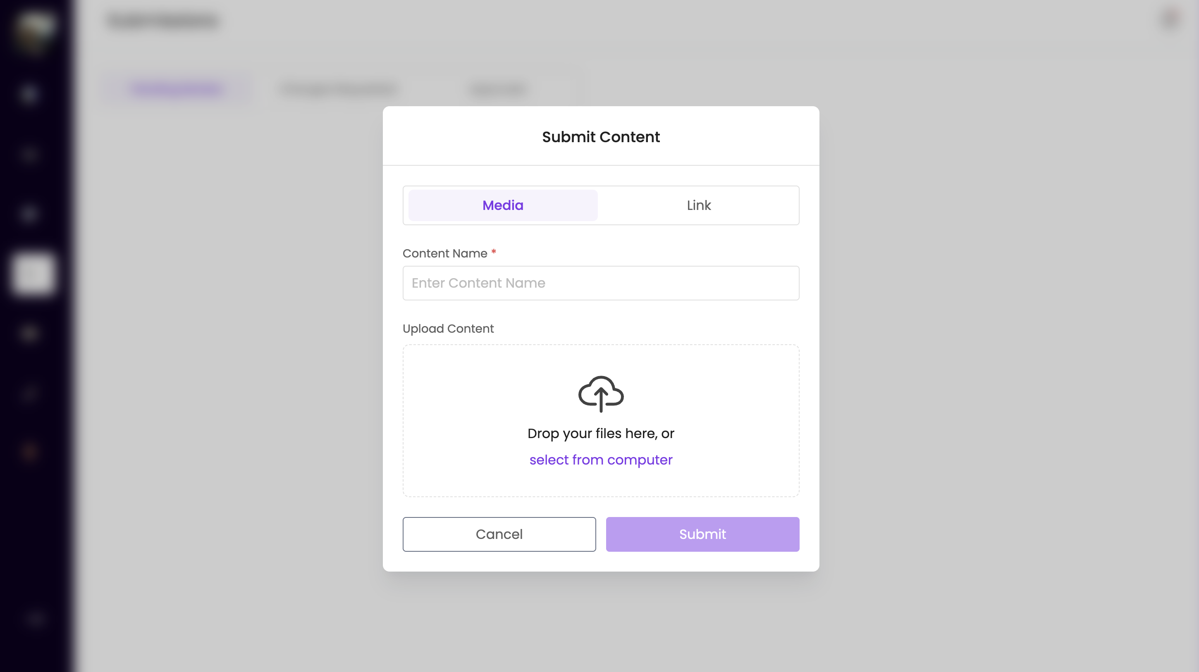Click the sidebar icon just above the orange one
Viewport: 1199px width, 672px height.
[x=29, y=394]
